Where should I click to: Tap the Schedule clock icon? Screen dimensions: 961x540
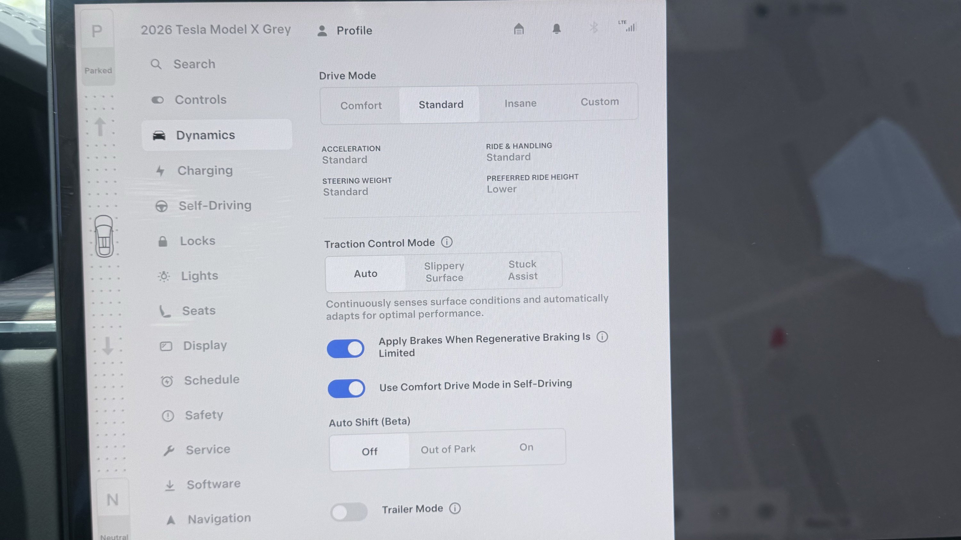tap(167, 381)
